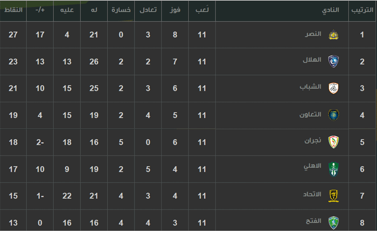Sort by the الترتيب column header
The width and height of the screenshot is (377, 231).
362,10
